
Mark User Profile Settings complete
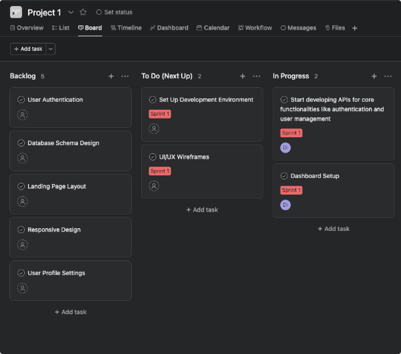pyautogui.click(x=21, y=272)
